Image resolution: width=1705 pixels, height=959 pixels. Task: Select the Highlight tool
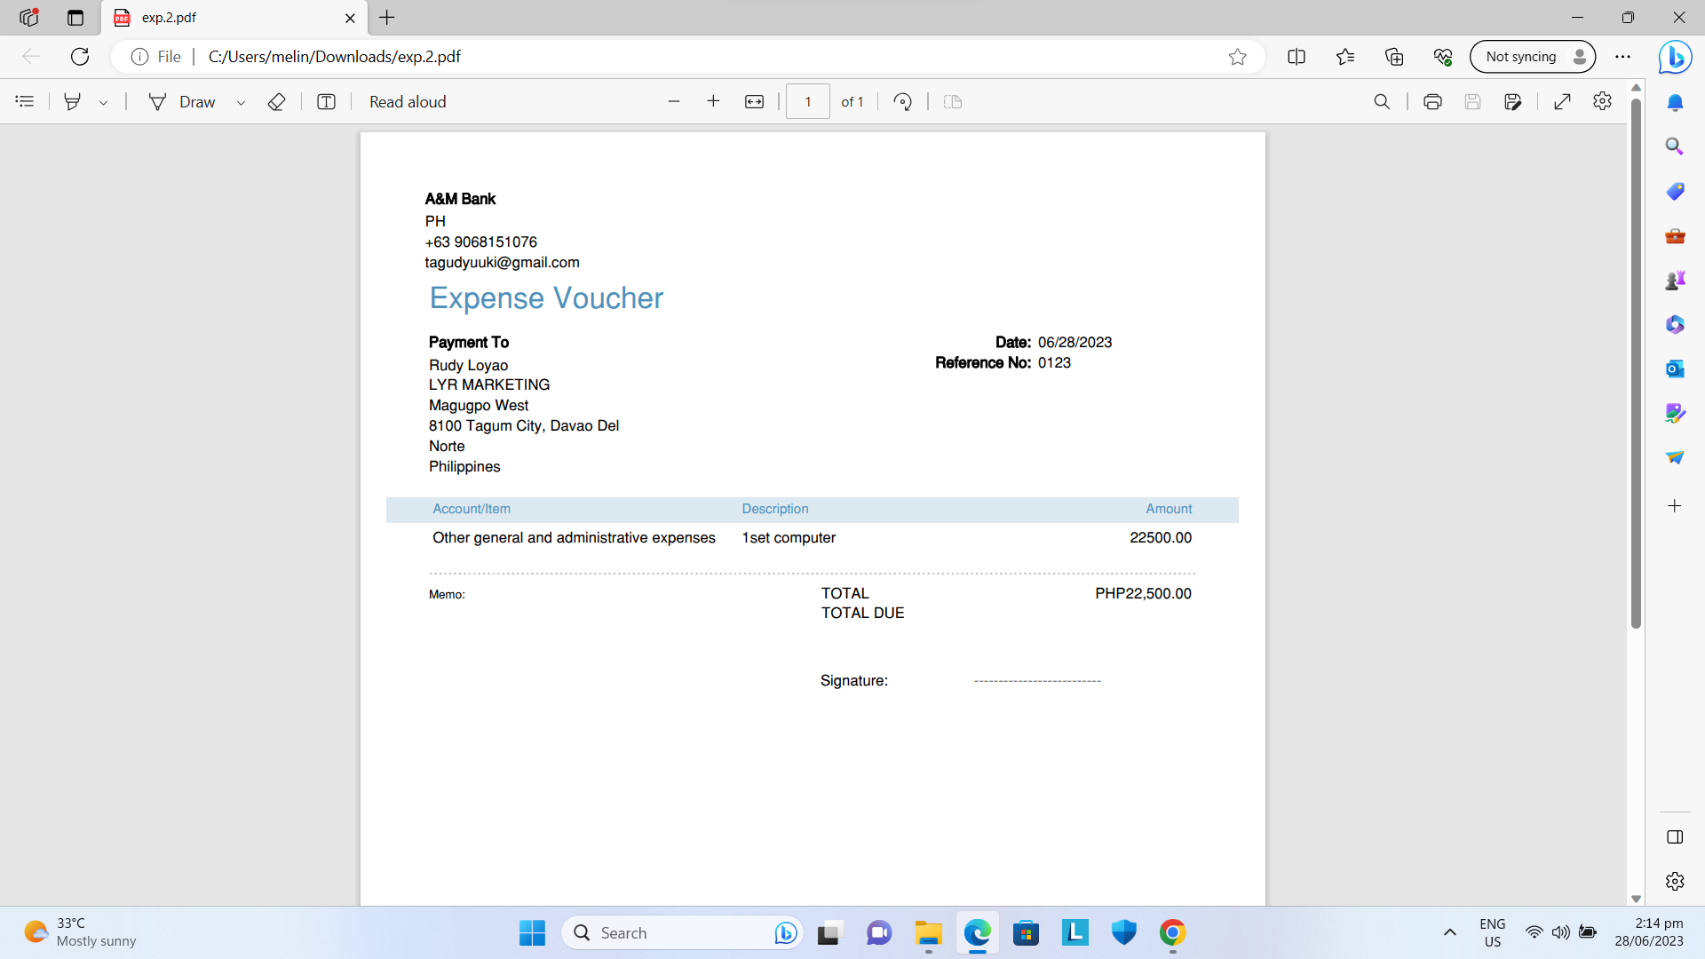point(73,101)
